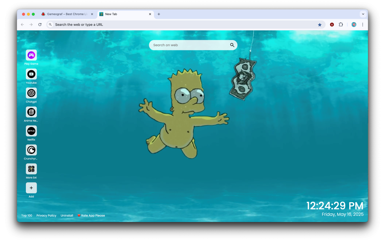This screenshot has height=240, width=385.
Task: Click into the Search on web field
Action: [x=186, y=45]
